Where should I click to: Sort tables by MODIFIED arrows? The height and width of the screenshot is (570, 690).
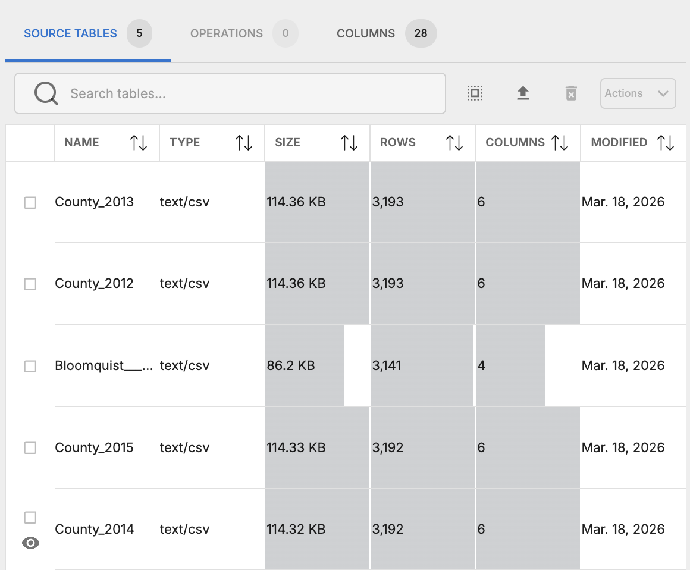point(665,143)
